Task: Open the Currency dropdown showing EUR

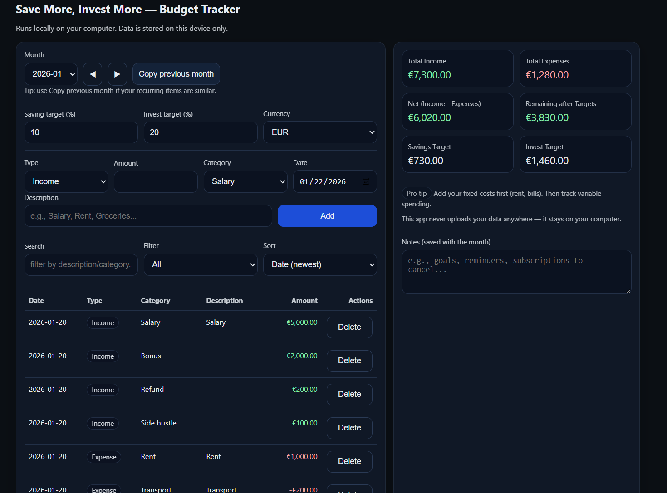Action: tap(320, 132)
